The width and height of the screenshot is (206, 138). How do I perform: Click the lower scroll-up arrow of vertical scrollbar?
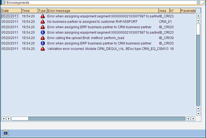click(198, 108)
